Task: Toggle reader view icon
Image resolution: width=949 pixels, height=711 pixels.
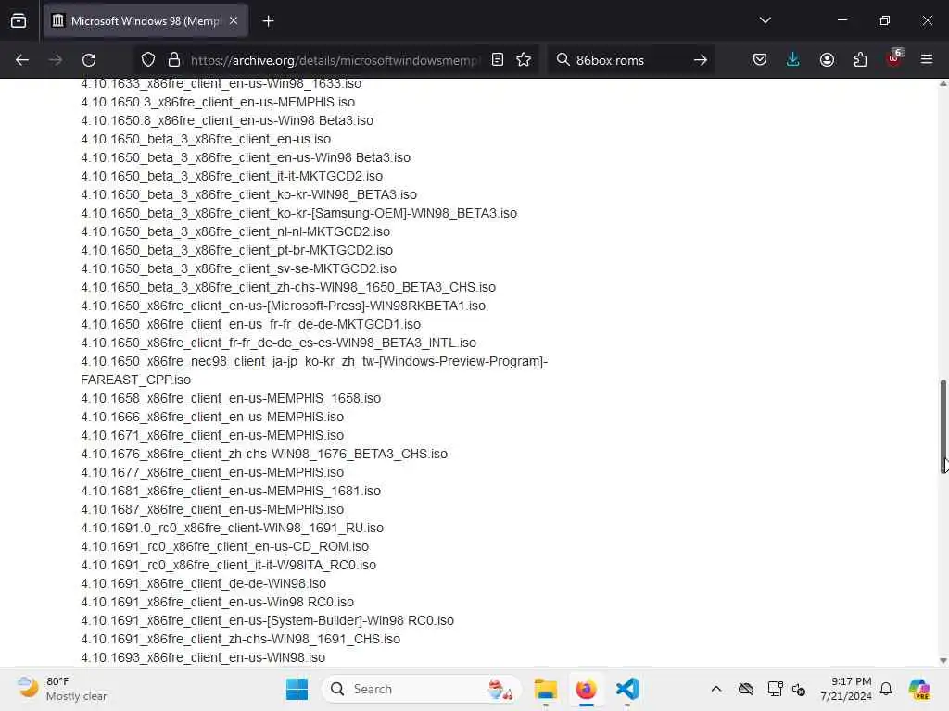Action: pyautogui.click(x=498, y=60)
